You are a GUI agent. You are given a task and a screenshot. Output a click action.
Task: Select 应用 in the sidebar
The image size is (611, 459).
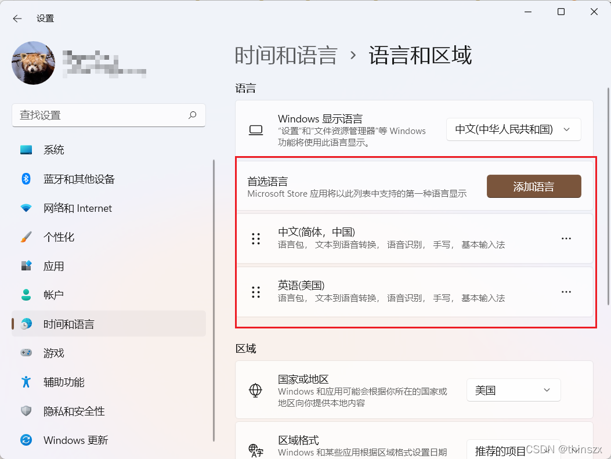click(x=109, y=266)
